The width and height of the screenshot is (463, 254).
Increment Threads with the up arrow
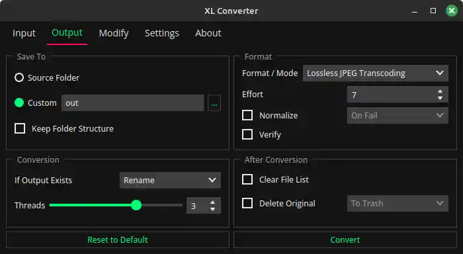tap(212, 202)
